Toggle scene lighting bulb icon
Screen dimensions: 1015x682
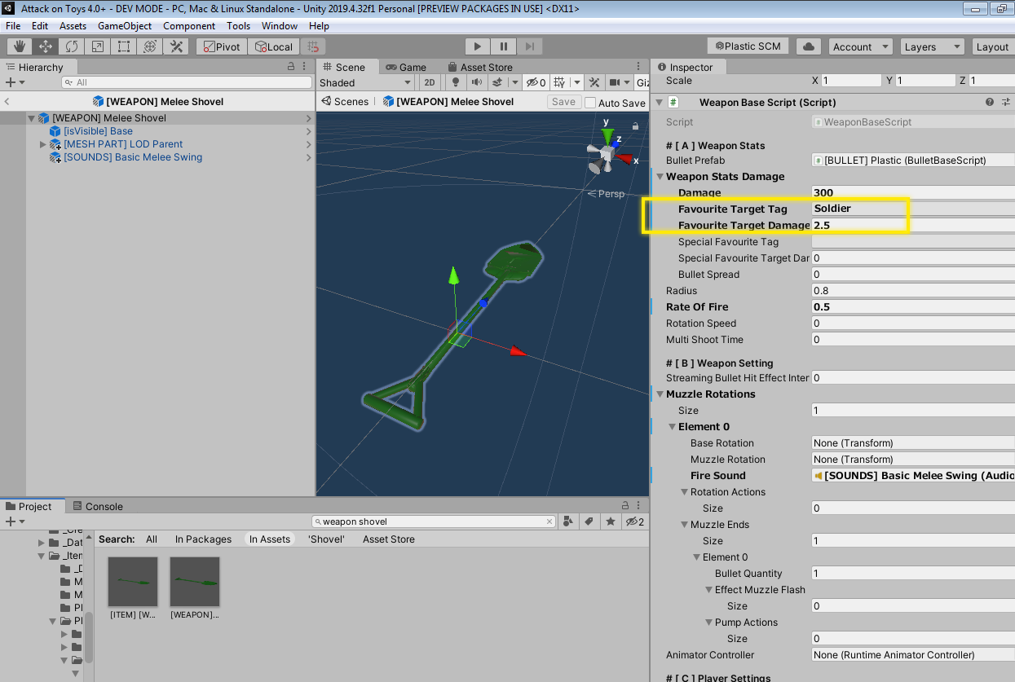tap(457, 82)
